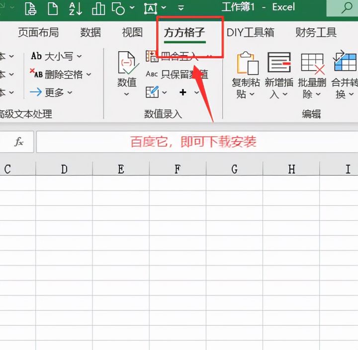Viewport: 358px width, 350px height.
Task: Click the first cell under column D
Action: (x=64, y=183)
